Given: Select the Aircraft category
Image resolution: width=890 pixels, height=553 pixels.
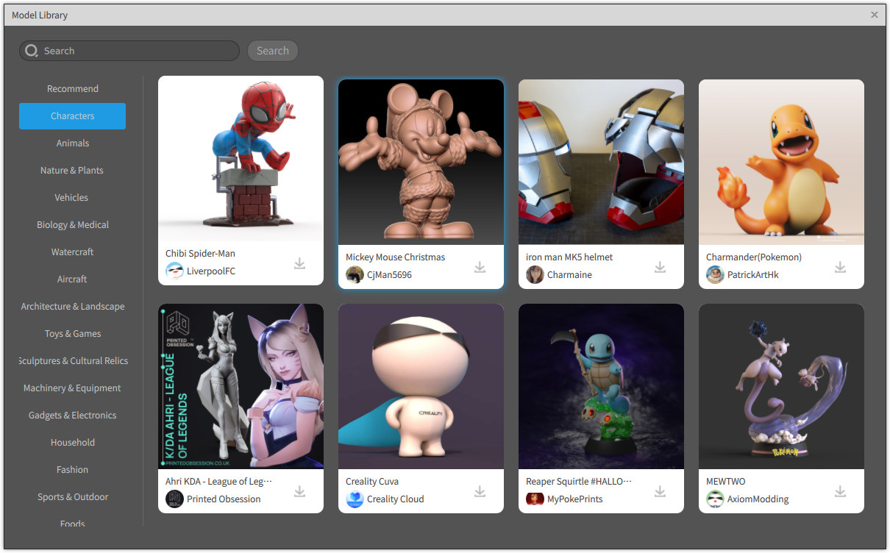Looking at the screenshot, I should coord(72,279).
